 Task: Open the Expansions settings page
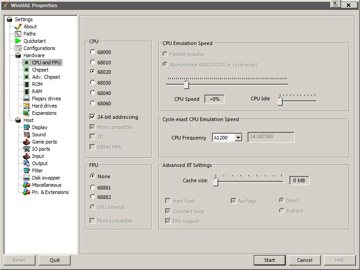click(44, 113)
